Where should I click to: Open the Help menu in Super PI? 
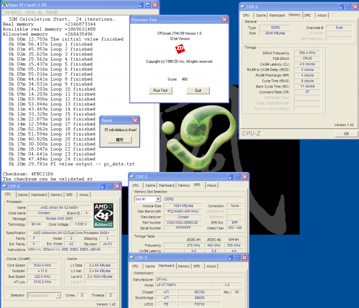(52, 12)
